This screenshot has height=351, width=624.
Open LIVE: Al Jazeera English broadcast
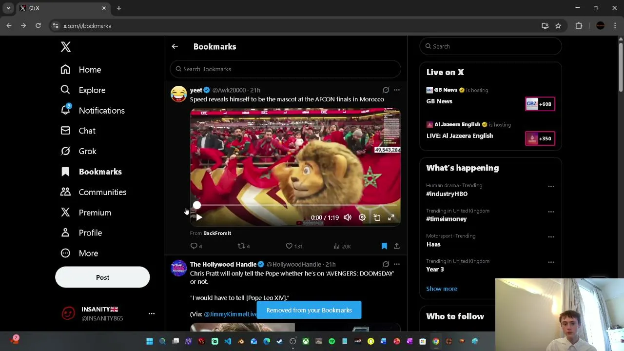460,136
